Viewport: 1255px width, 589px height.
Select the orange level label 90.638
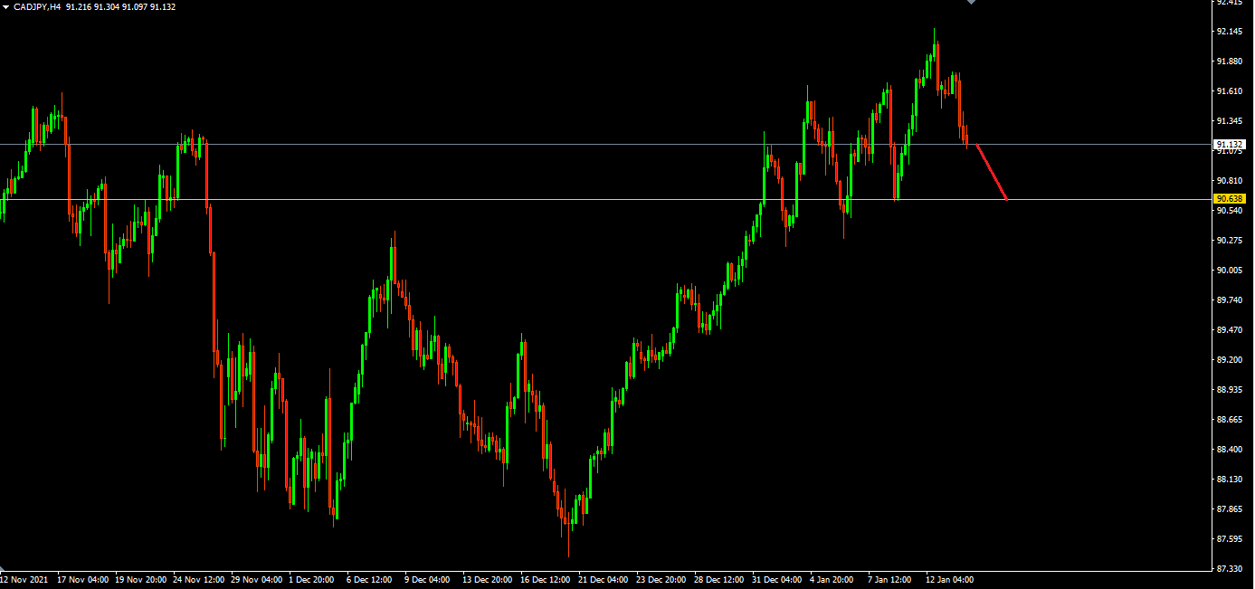point(1230,199)
